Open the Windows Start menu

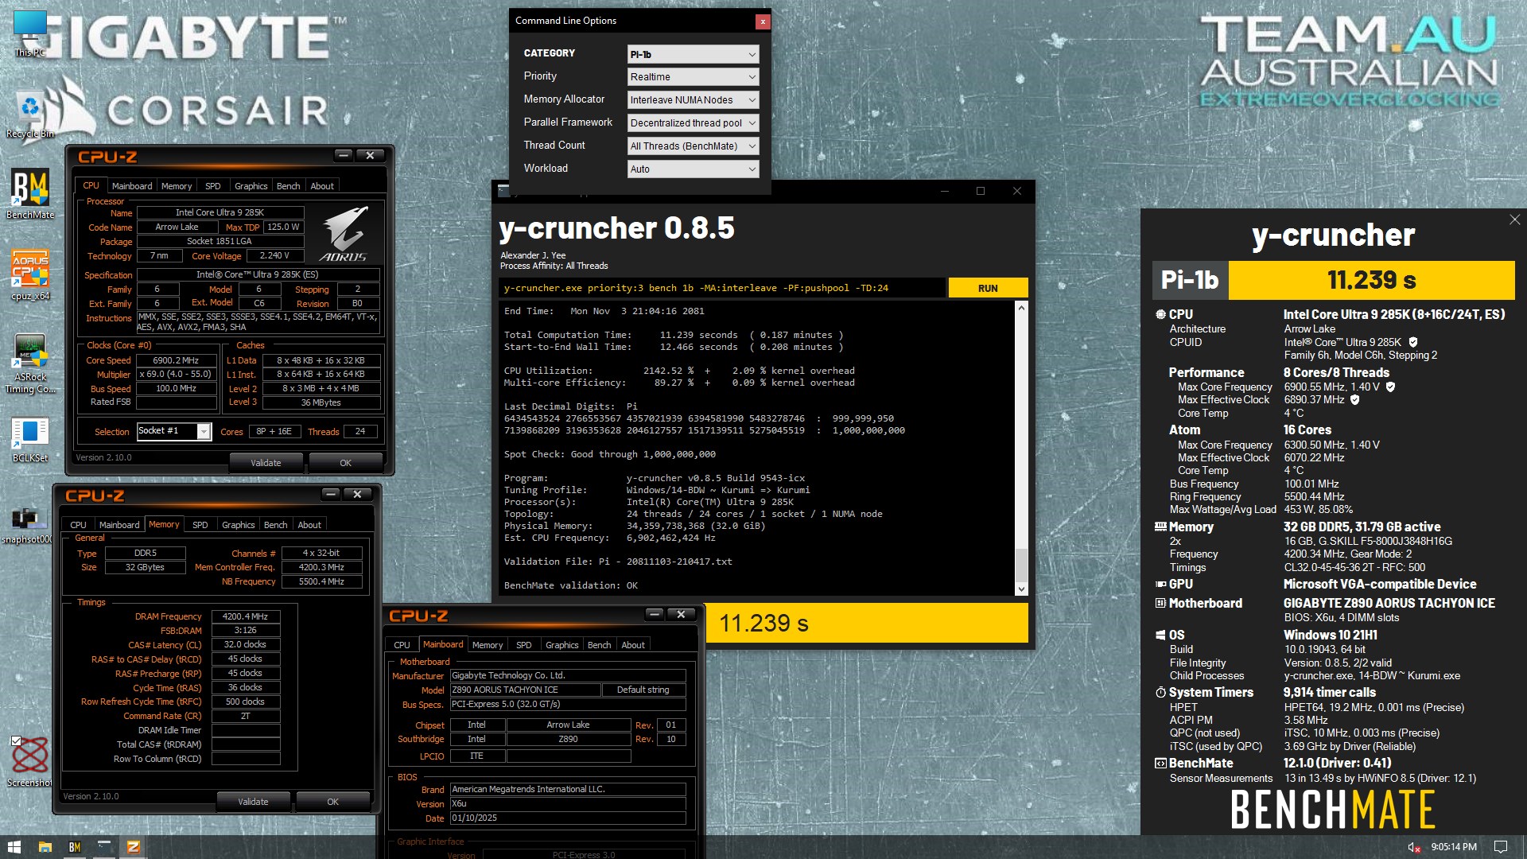[14, 847]
